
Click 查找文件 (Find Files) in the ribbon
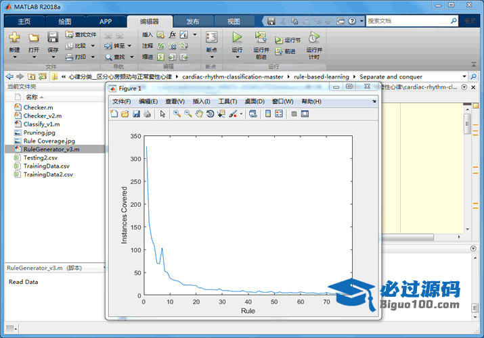[x=81, y=34]
